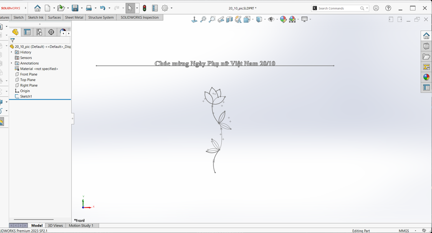Open the PropertyManager tab icon

27,32
